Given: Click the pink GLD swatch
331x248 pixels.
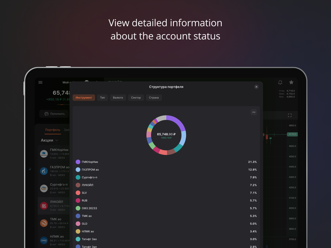Looking at the screenshot, I should [x=78, y=224].
